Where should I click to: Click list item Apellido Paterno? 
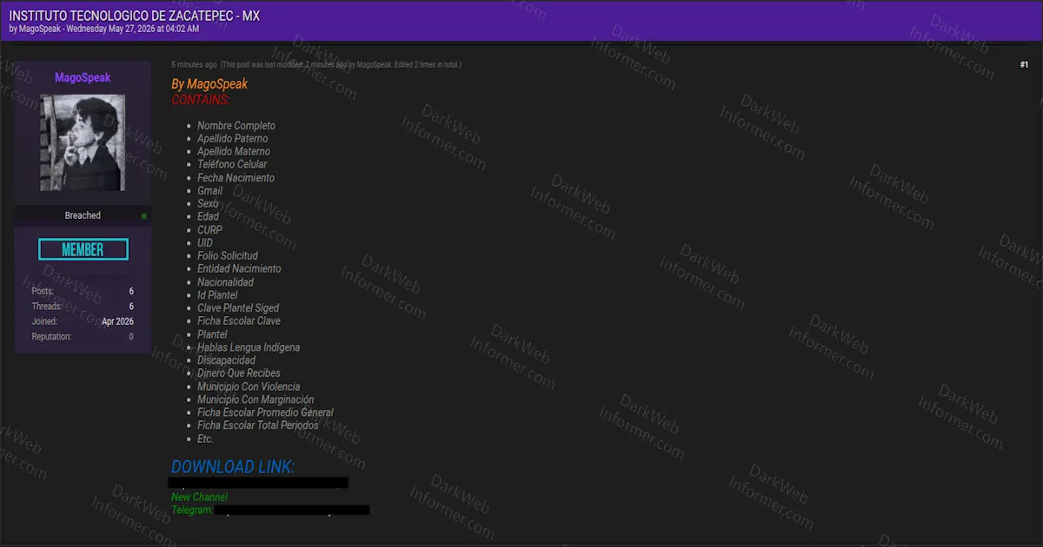[x=232, y=139]
